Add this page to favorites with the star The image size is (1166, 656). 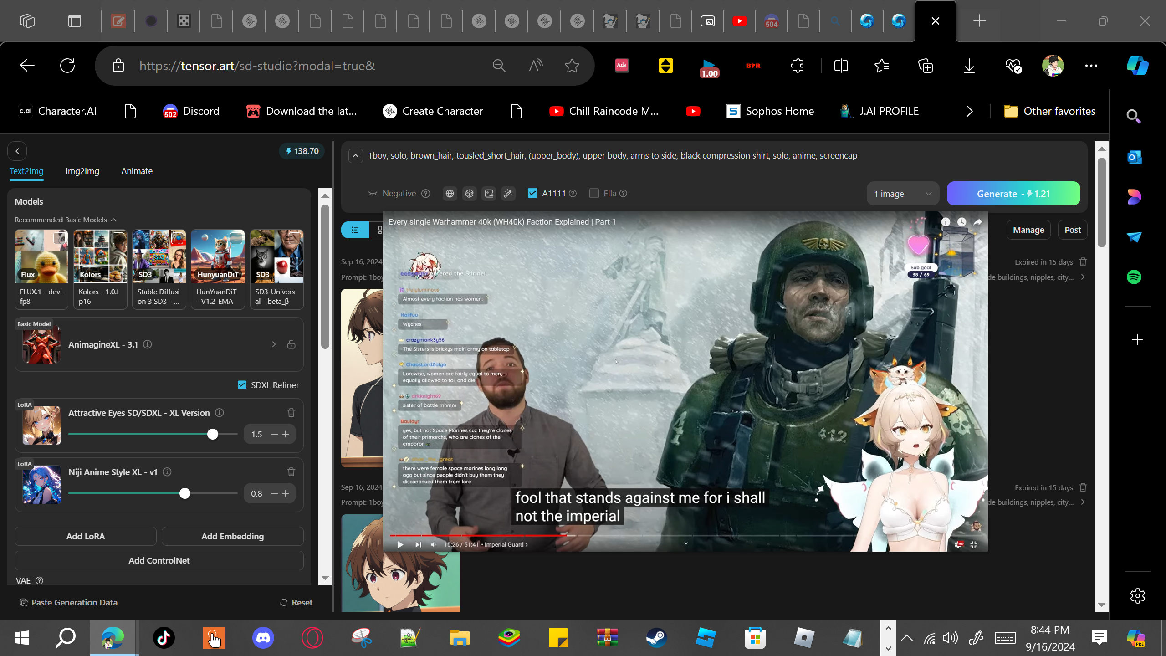tap(572, 66)
